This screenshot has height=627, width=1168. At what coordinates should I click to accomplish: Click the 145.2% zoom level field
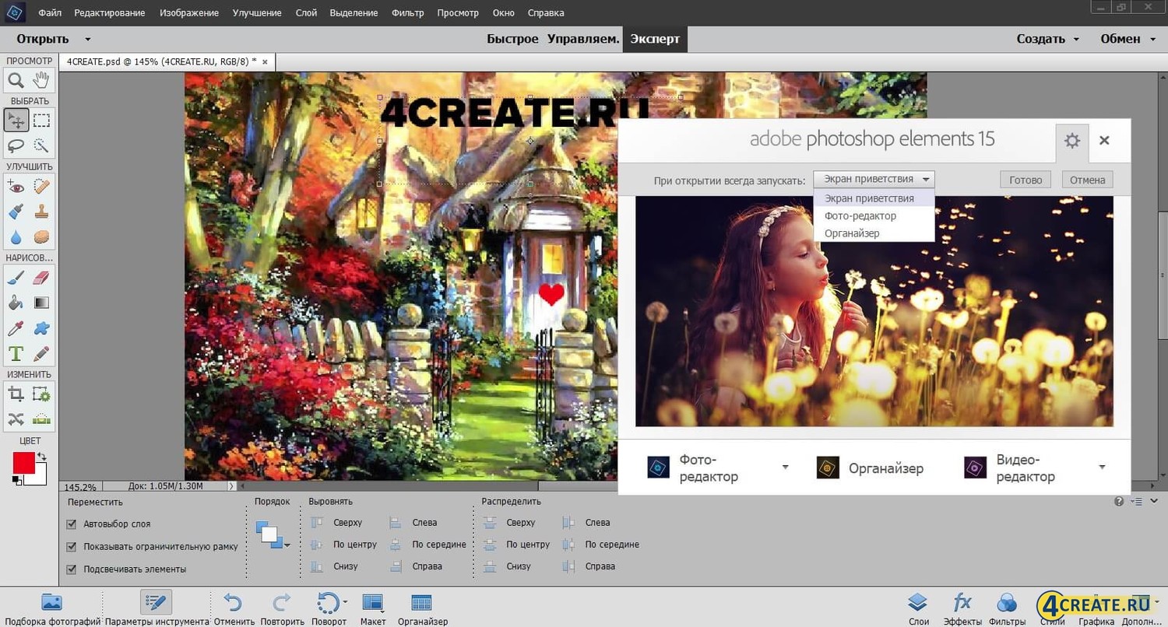79,486
